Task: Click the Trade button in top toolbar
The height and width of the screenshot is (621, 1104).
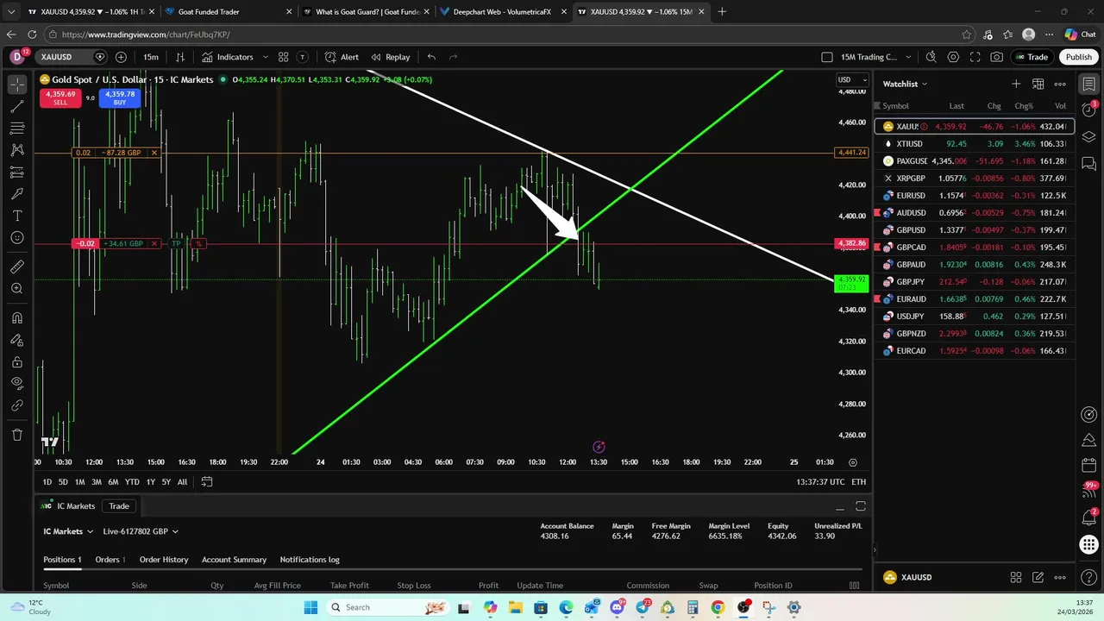Action: (x=1032, y=57)
